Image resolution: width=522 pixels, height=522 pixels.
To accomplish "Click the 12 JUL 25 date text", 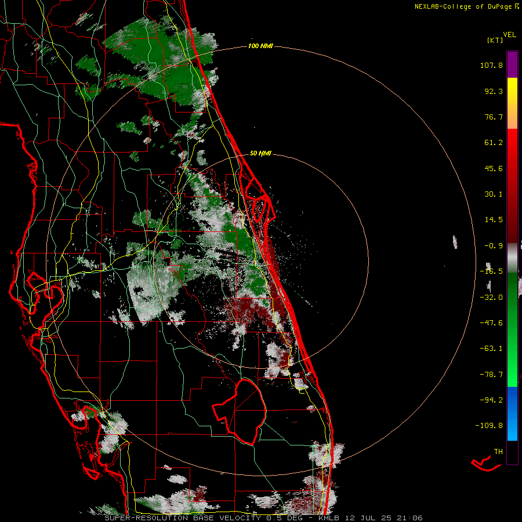I will pos(369,518).
